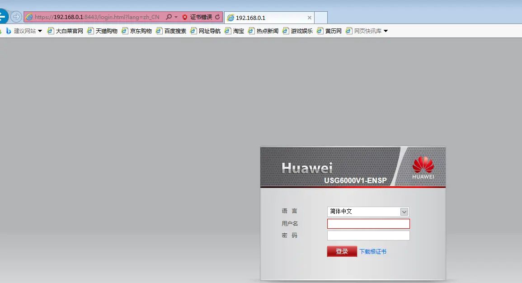Open the 下载根证书 certificate download link

(x=372, y=251)
